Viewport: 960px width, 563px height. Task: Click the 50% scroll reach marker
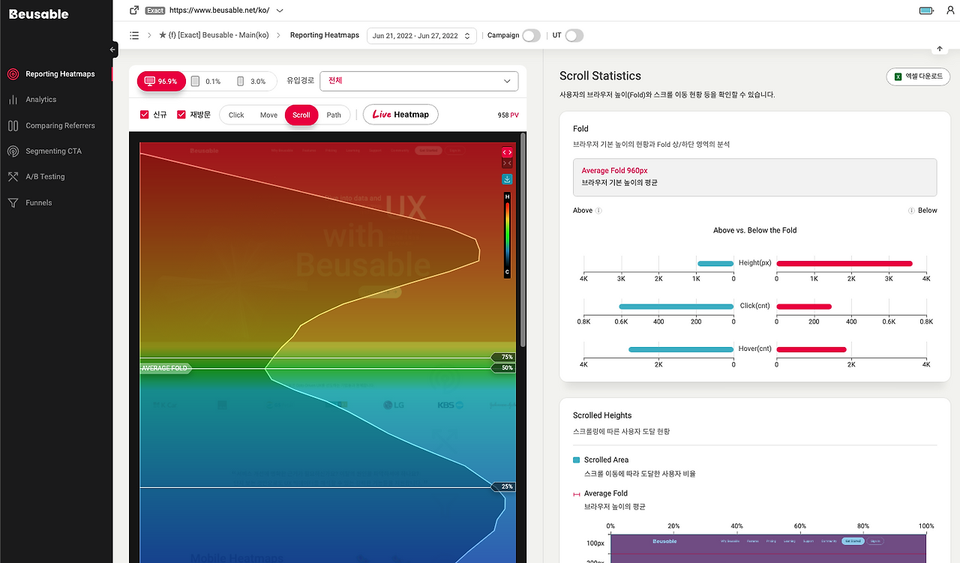point(503,368)
